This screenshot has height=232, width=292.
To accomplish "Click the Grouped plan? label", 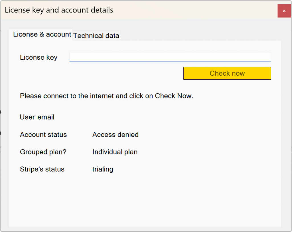I will click(43, 152).
